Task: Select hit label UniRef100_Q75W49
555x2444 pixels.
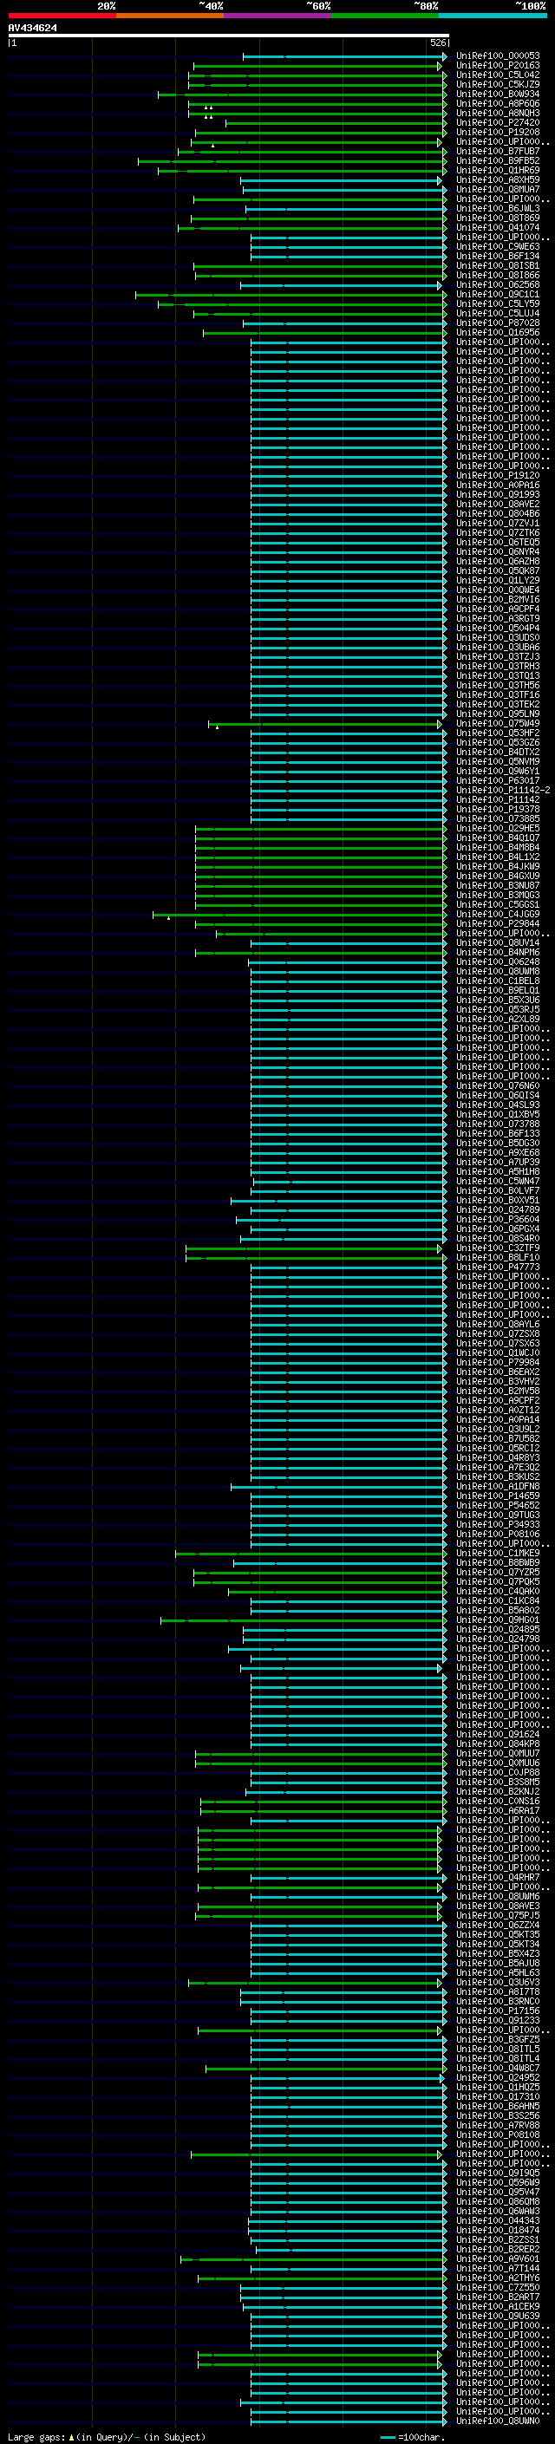Action: (x=498, y=724)
